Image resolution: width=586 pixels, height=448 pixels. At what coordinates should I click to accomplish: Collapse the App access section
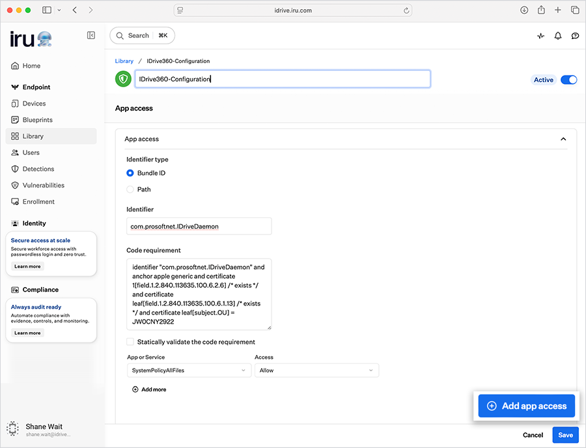pyautogui.click(x=563, y=139)
